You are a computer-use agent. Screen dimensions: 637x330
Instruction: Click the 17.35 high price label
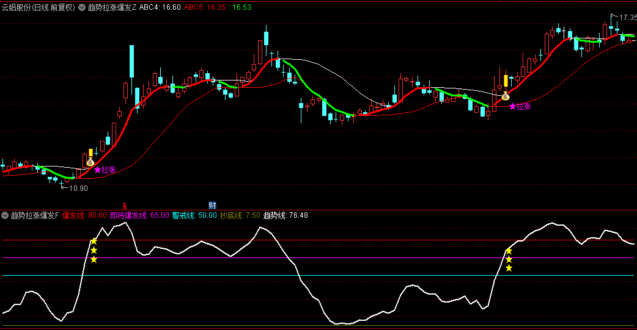tap(628, 18)
